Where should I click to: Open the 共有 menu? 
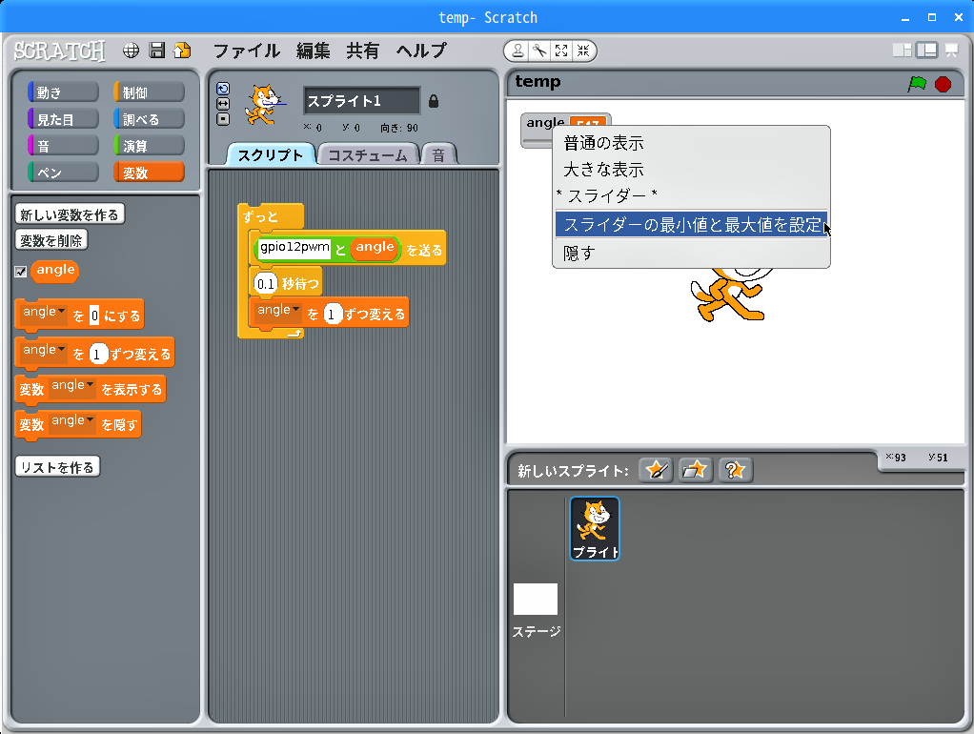click(363, 51)
